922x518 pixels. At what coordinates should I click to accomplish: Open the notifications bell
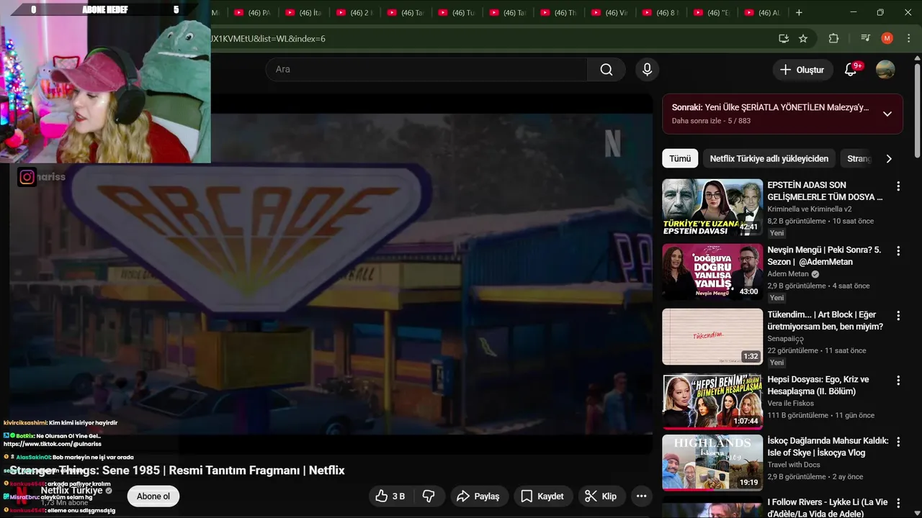(x=851, y=70)
